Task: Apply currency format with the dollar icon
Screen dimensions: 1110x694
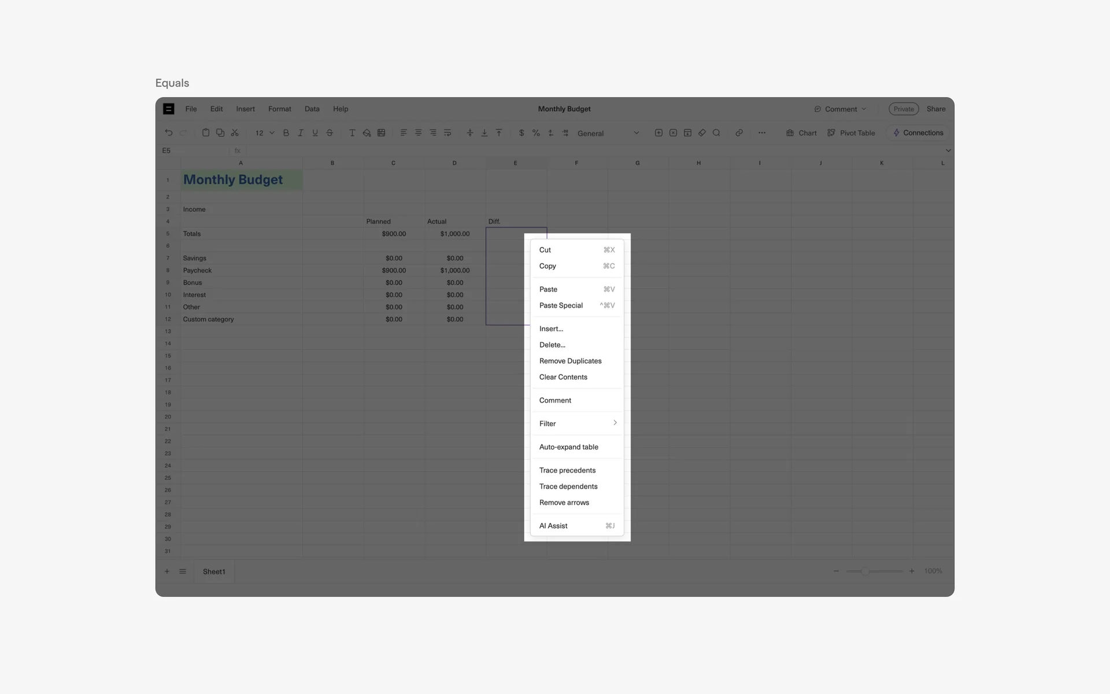Action: (521, 132)
